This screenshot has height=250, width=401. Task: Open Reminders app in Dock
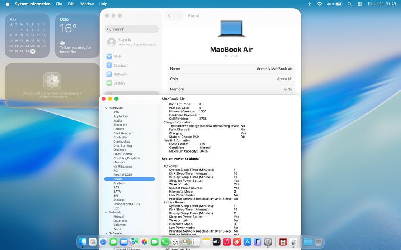pos(195,242)
